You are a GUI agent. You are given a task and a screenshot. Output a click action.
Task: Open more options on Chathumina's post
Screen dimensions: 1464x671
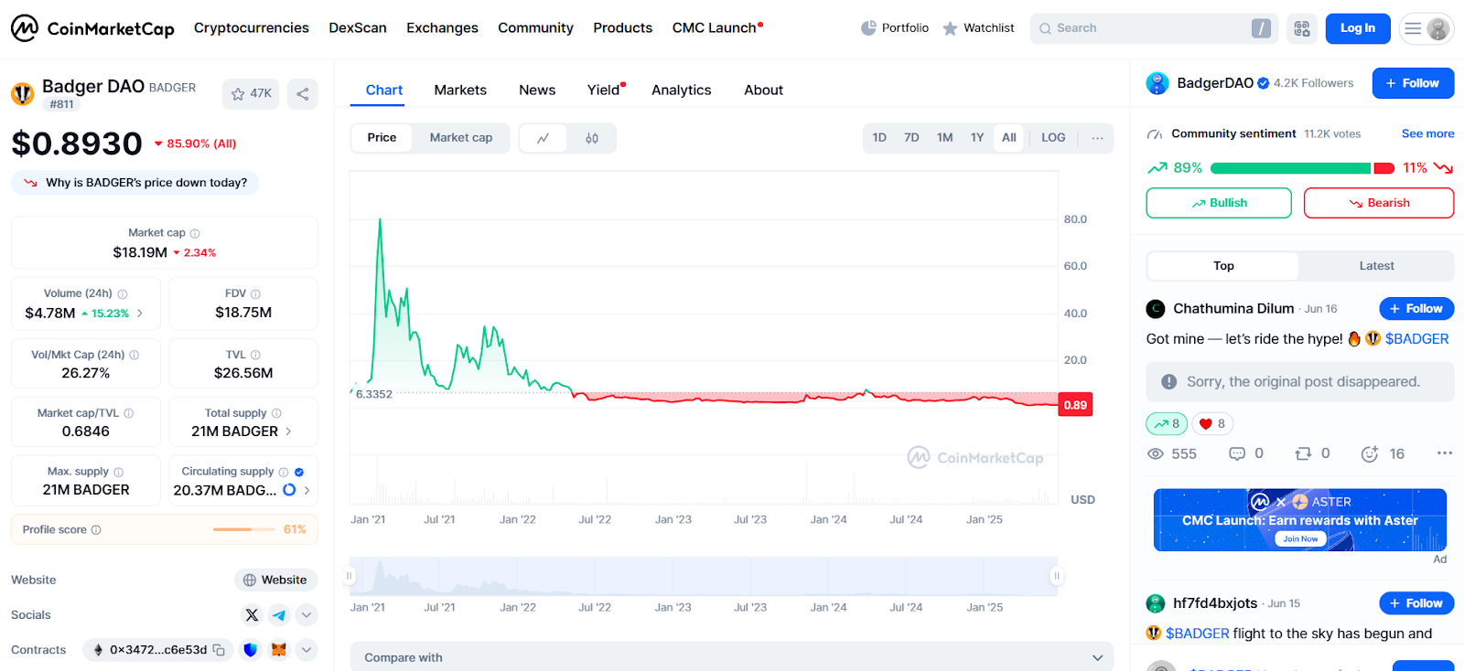(x=1445, y=453)
